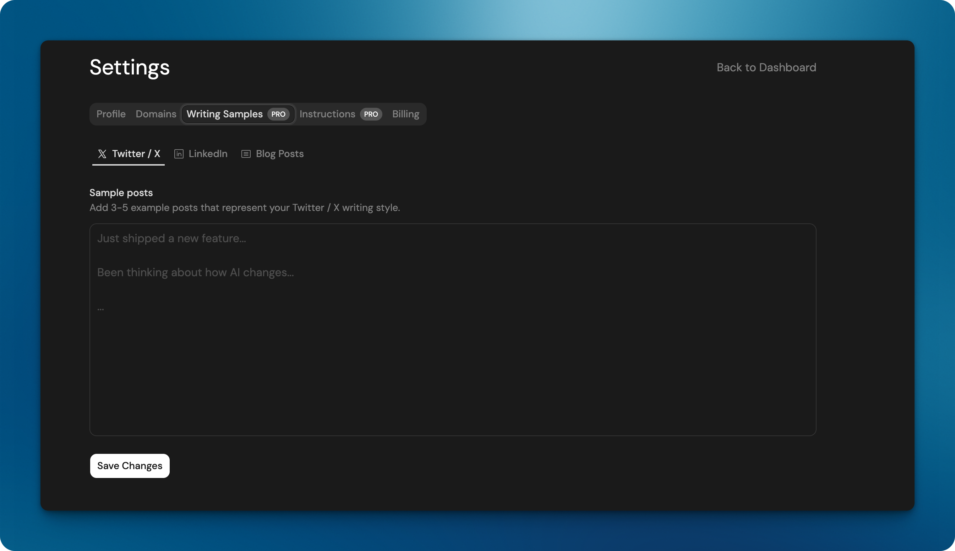Click the X logo icon
Image resolution: width=955 pixels, height=551 pixels.
102,154
